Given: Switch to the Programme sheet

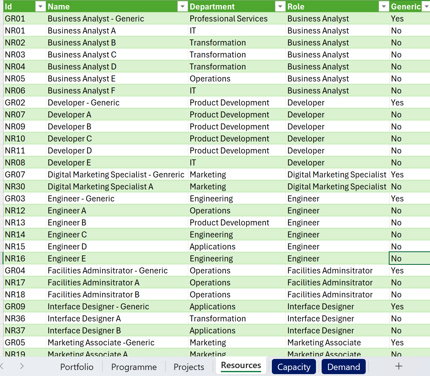Looking at the screenshot, I should [x=134, y=367].
